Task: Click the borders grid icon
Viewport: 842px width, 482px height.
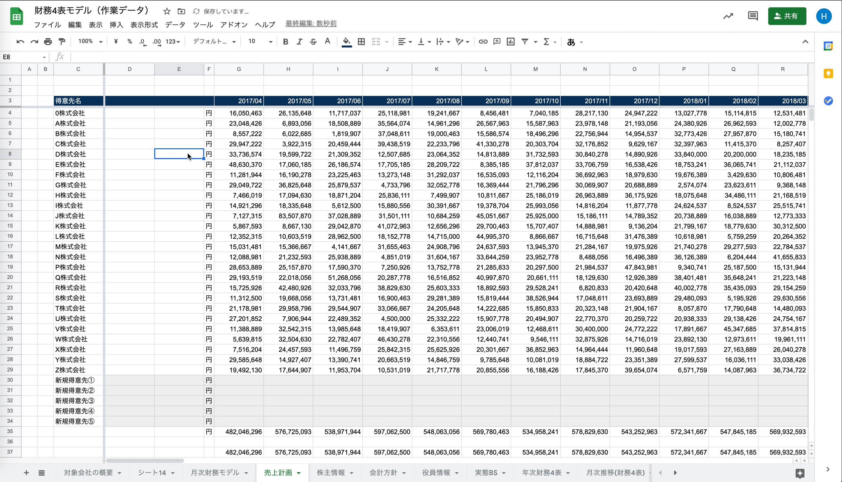Action: point(361,42)
